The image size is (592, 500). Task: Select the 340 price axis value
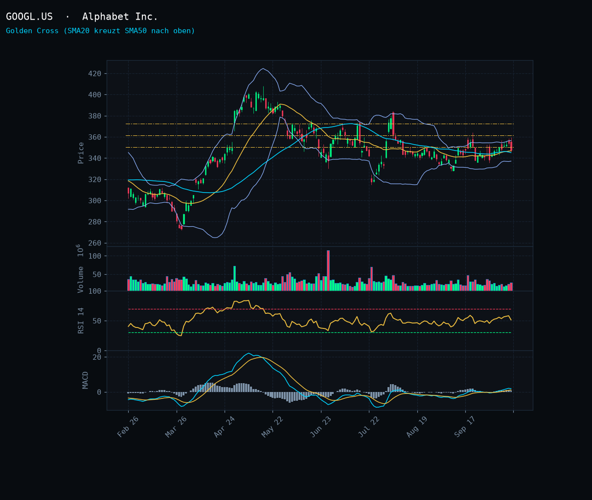point(94,158)
